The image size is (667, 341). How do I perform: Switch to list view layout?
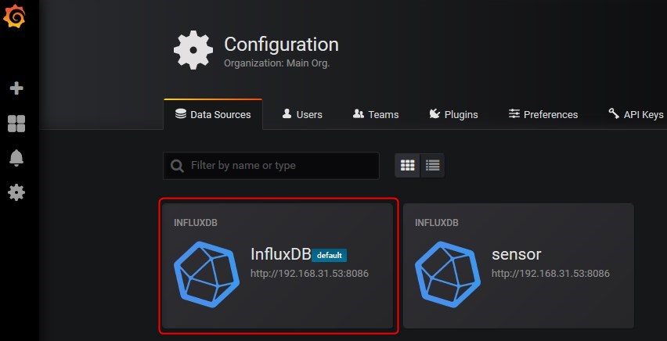433,165
